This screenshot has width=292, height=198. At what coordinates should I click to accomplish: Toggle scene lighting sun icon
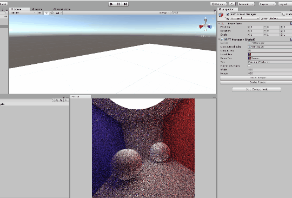(47, 13)
